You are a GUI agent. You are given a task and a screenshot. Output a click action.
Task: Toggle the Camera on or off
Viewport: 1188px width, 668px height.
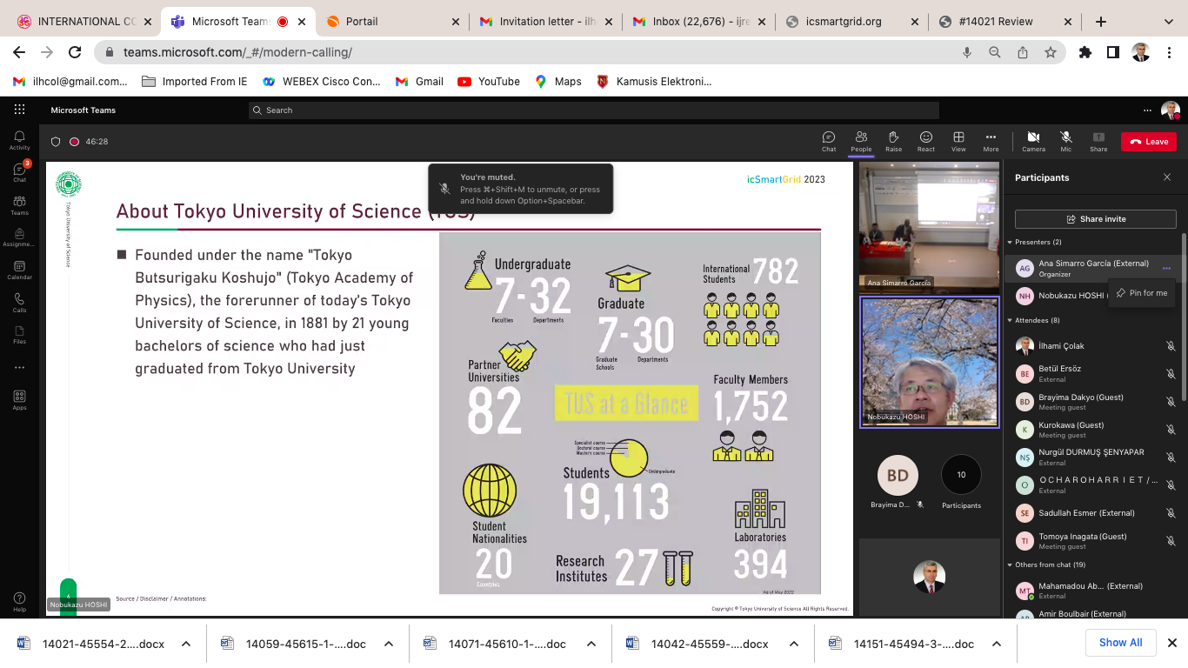(1033, 141)
